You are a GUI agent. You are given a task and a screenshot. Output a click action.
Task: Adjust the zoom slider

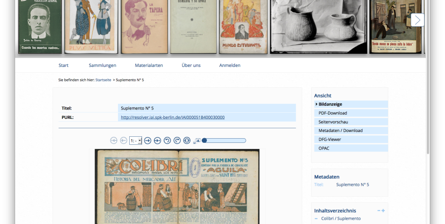point(224,141)
